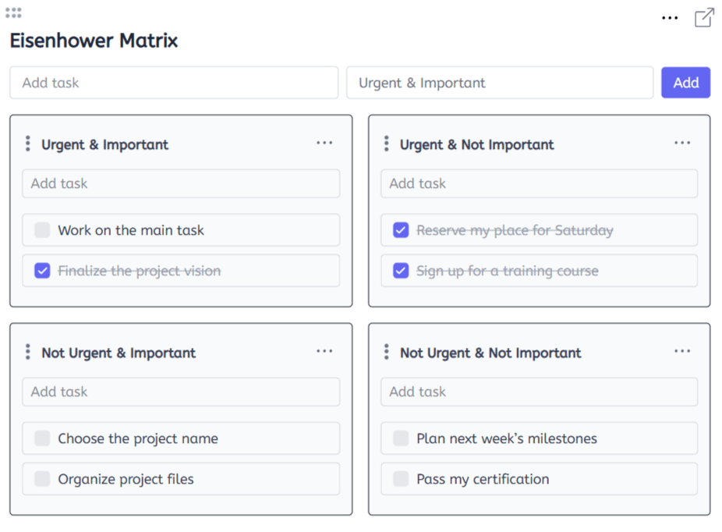Click the Choose the project name task text
The height and width of the screenshot is (532, 722).
click(x=138, y=438)
